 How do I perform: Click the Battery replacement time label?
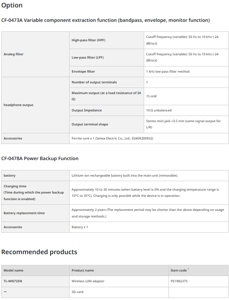pyautogui.click(x=24, y=213)
